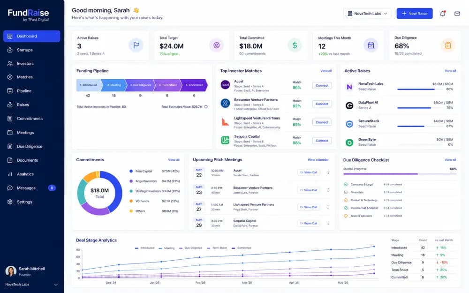
Task: Connect with Sequoia Capital
Action: [x=322, y=141]
